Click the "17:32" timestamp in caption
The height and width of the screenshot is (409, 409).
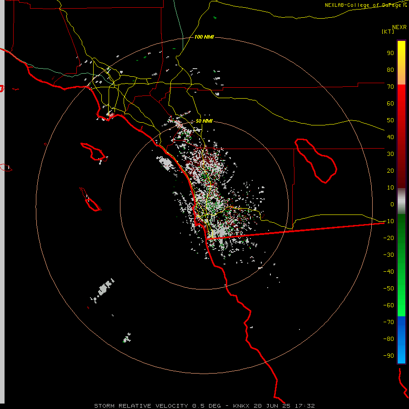(304, 406)
